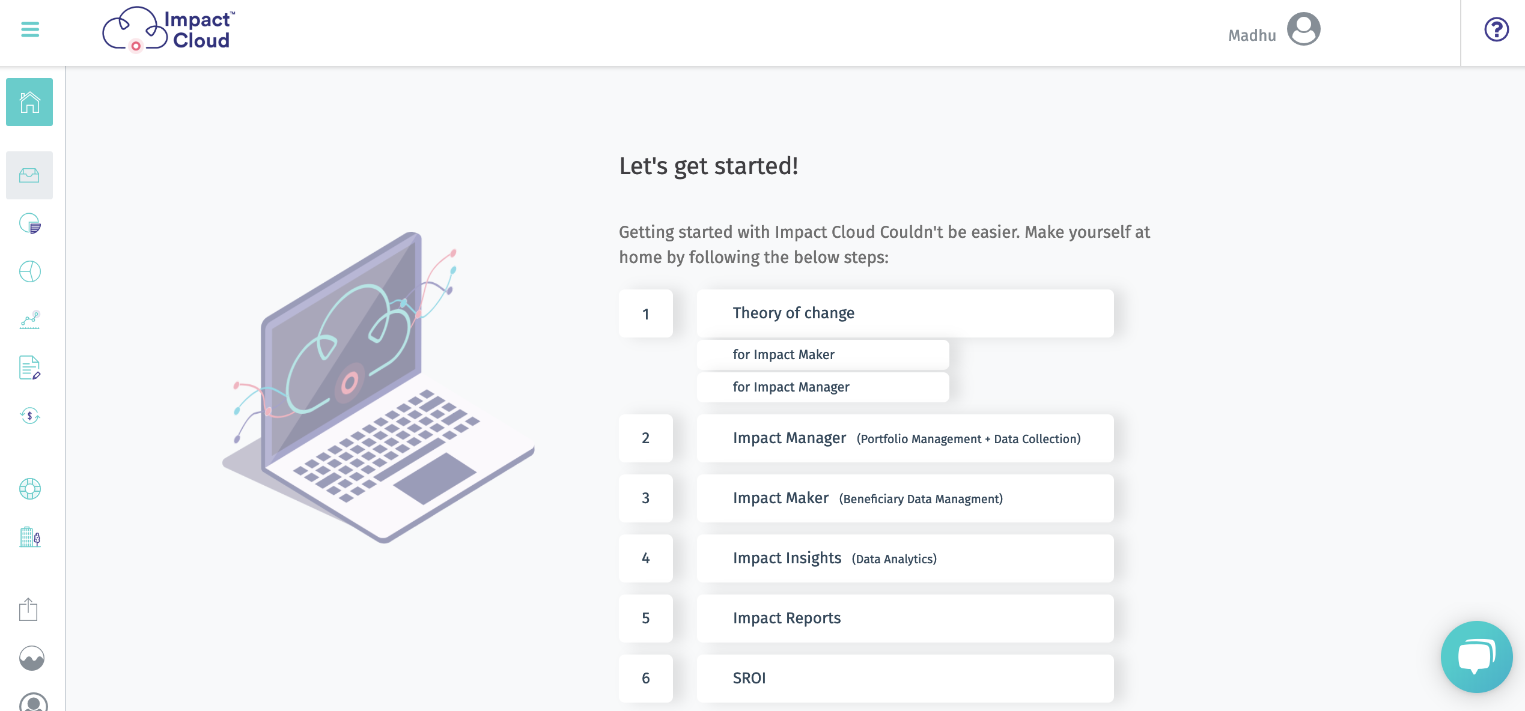The height and width of the screenshot is (711, 1525).
Task: Click step number 5 box
Action: click(646, 619)
